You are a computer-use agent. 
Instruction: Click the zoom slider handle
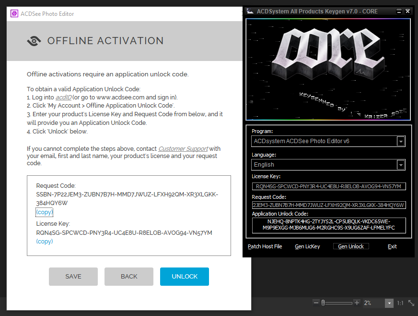click(x=323, y=303)
